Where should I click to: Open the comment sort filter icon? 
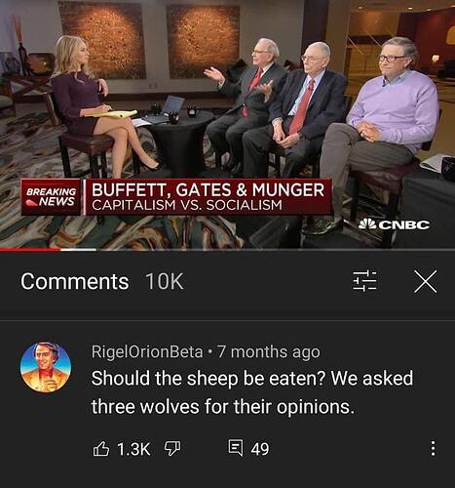coord(364,281)
